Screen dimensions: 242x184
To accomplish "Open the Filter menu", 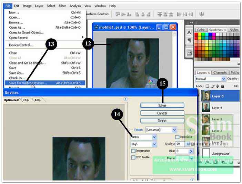I will (x=62, y=6).
